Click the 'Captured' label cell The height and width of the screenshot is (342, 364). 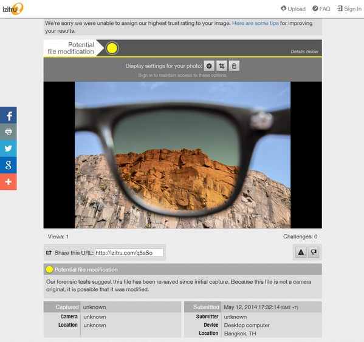(62, 307)
